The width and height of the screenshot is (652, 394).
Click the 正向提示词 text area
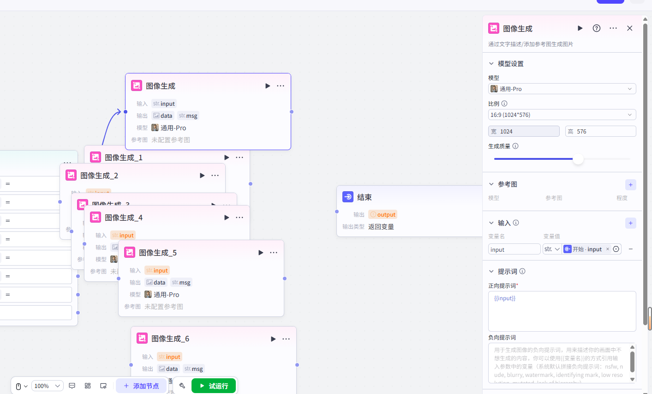point(562,311)
